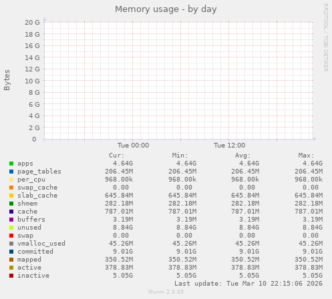Viewport: 332px width, 299px height.
Task: Click the page_tables Min value 206.45M
Action: pos(182,172)
